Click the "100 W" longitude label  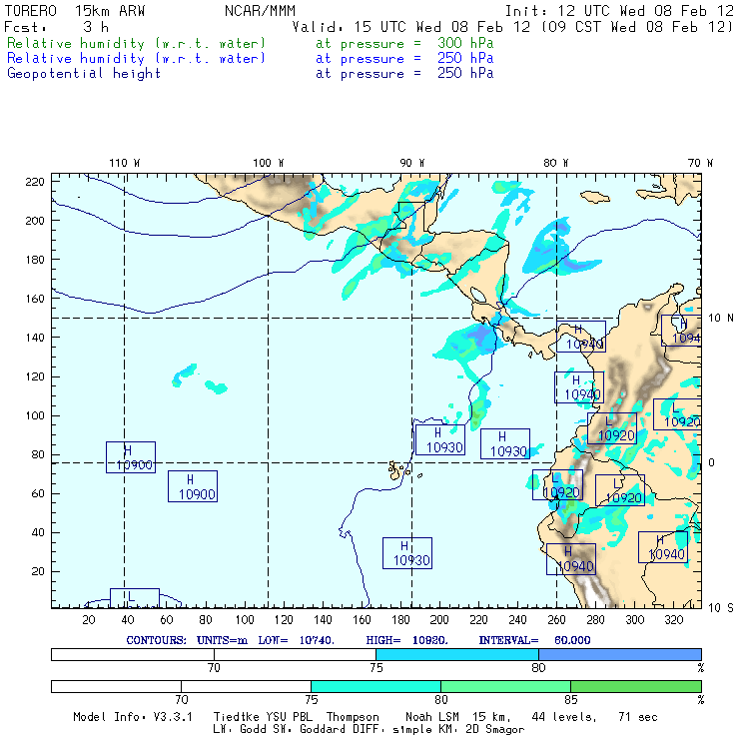(x=269, y=163)
